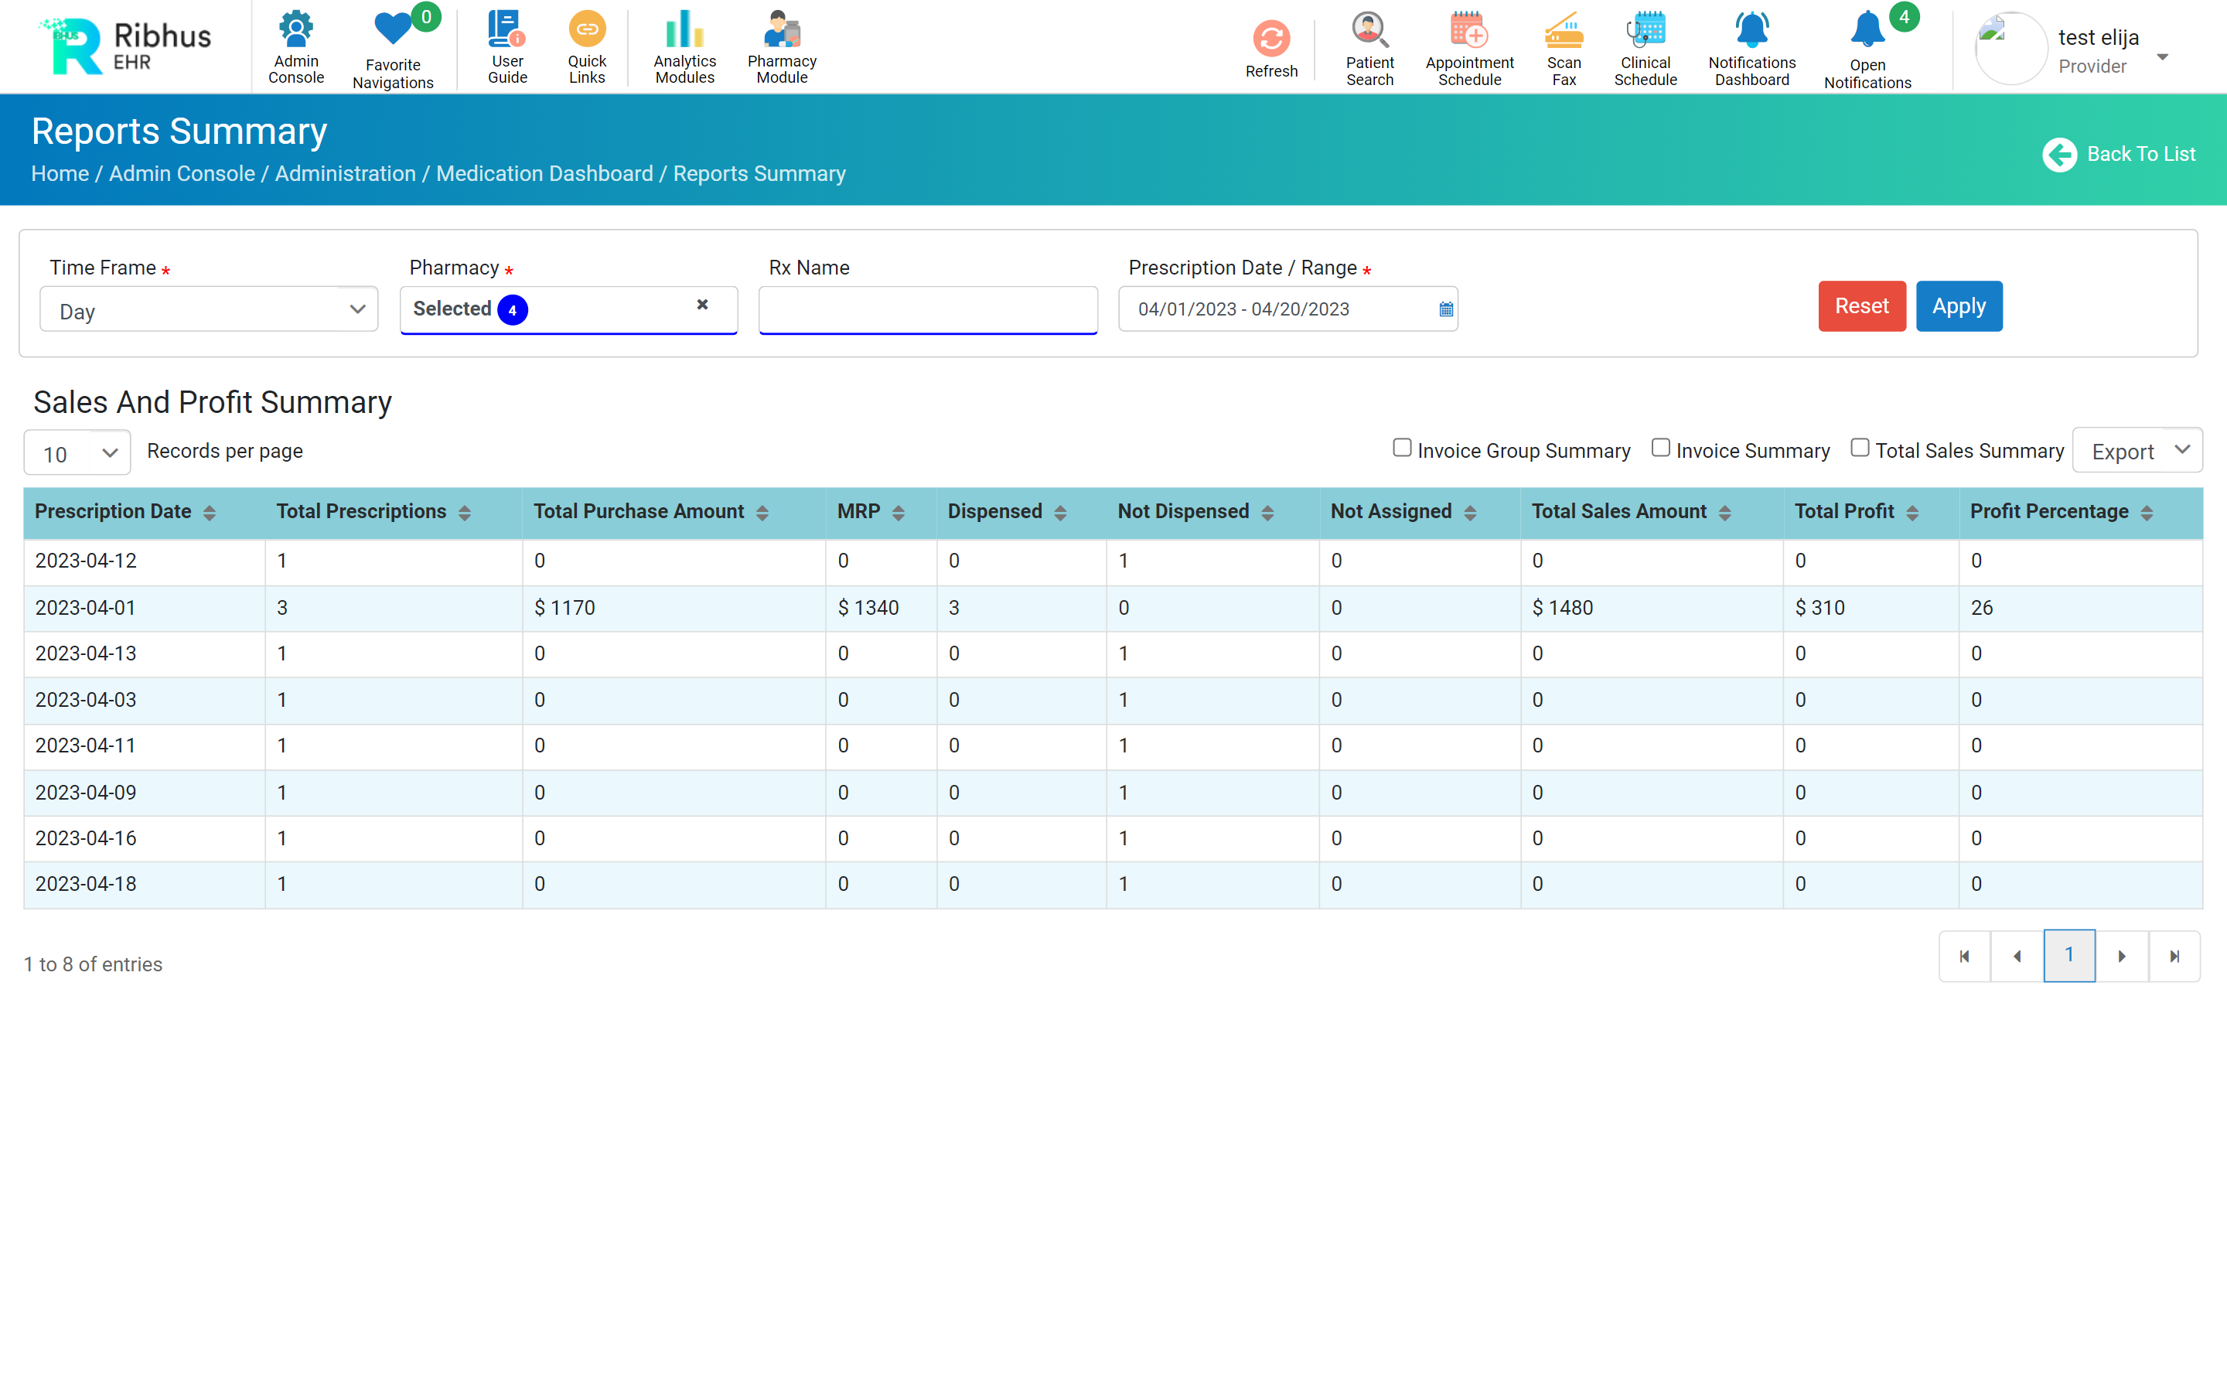Expand the Records per page dropdown
The image size is (2227, 1392).
(x=77, y=453)
